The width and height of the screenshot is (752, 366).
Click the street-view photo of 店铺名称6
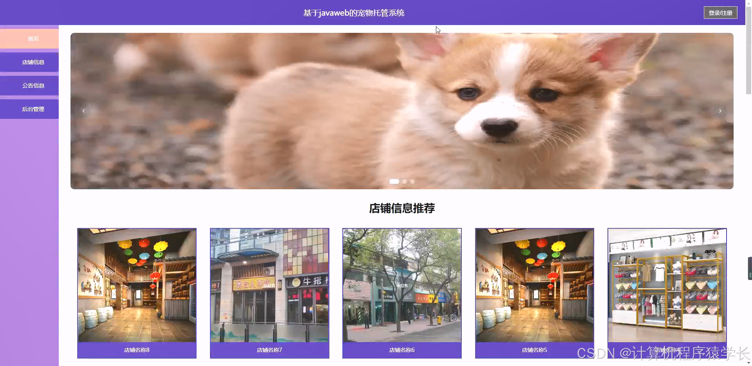(x=402, y=285)
